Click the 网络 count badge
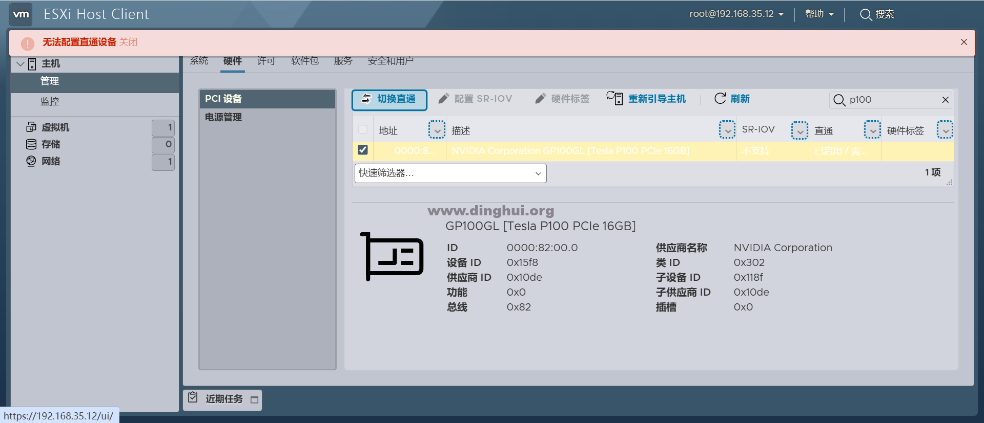The image size is (984, 423). click(x=163, y=162)
